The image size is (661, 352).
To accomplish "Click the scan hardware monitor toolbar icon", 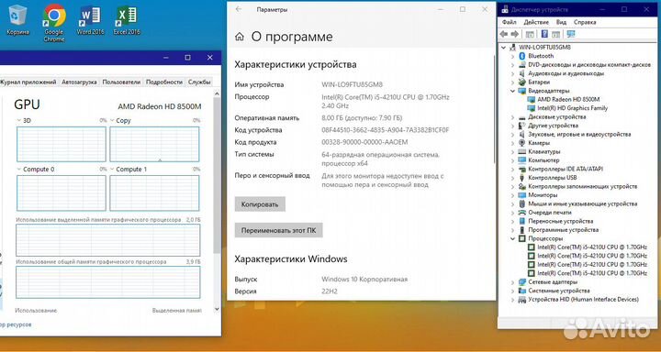I will pyautogui.click(x=571, y=34).
